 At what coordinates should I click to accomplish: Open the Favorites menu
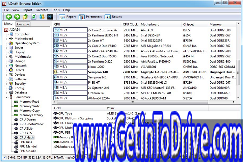pyautogui.click(x=42, y=10)
